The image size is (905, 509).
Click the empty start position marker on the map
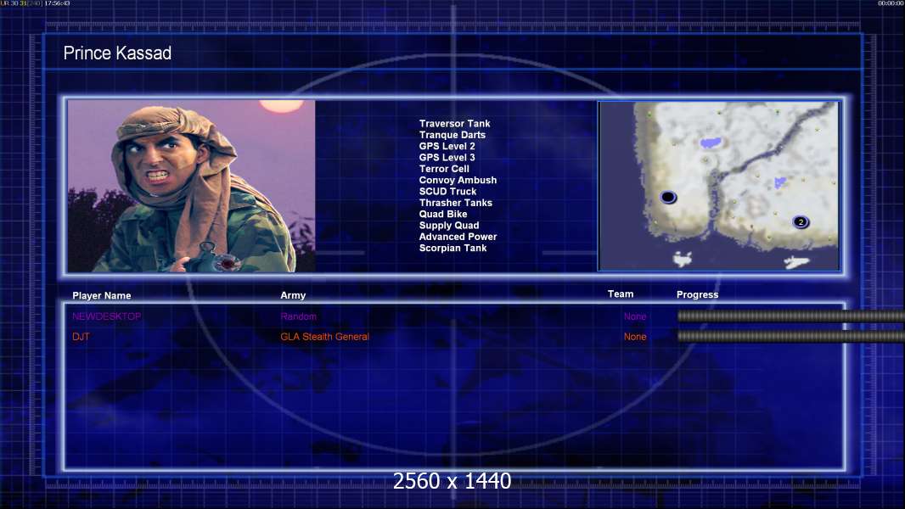point(668,197)
